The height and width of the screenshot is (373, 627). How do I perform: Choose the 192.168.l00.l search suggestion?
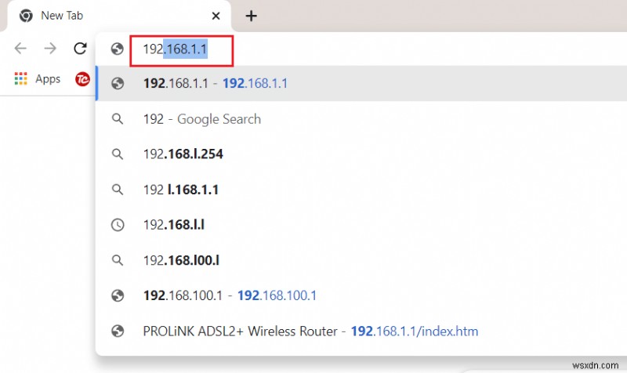pyautogui.click(x=181, y=260)
